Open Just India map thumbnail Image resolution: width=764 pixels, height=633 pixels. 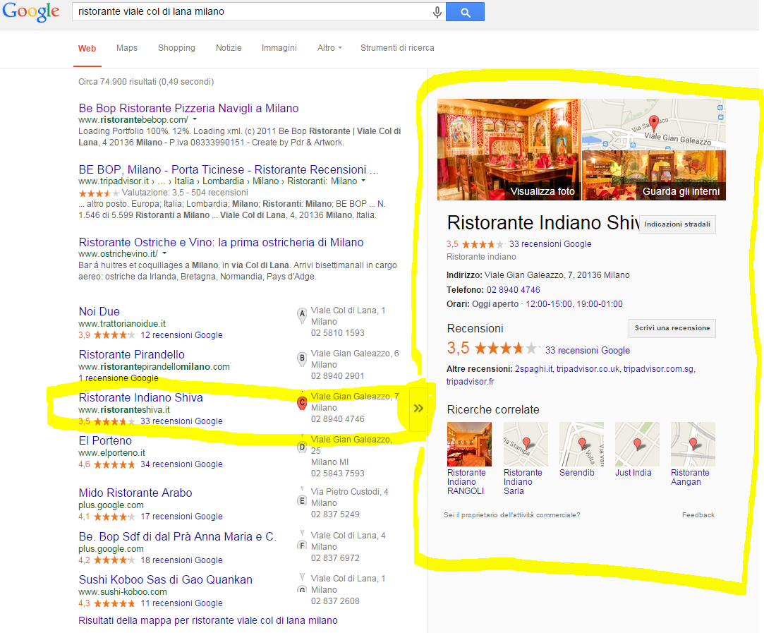[637, 444]
